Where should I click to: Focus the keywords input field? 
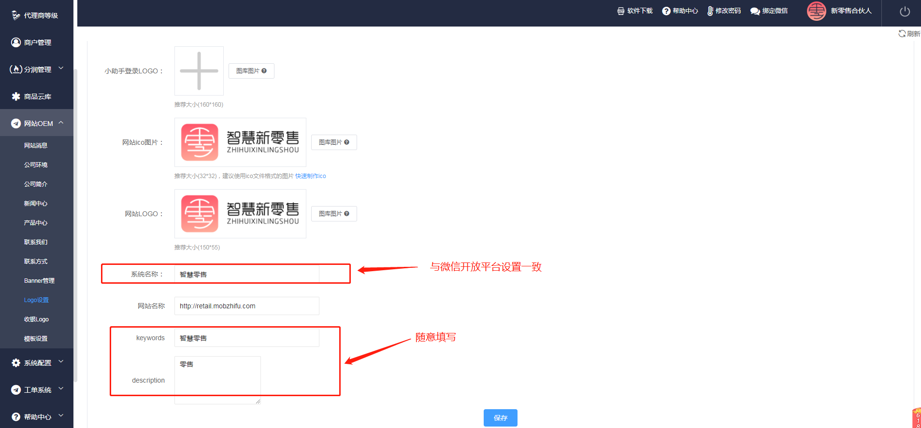click(x=247, y=338)
